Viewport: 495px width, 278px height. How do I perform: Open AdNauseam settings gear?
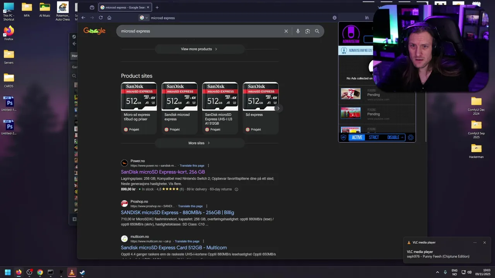[411, 137]
